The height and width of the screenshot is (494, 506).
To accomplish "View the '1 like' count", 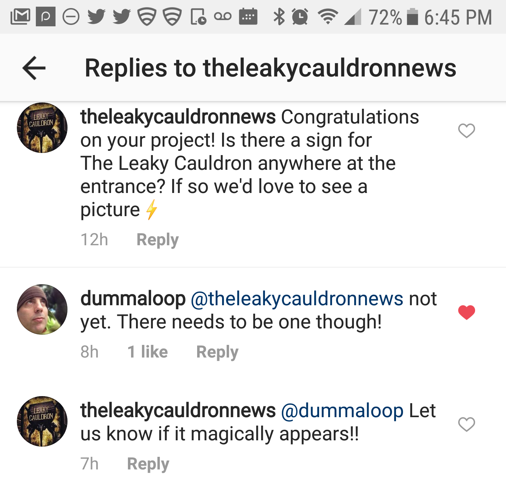I will pos(148,352).
